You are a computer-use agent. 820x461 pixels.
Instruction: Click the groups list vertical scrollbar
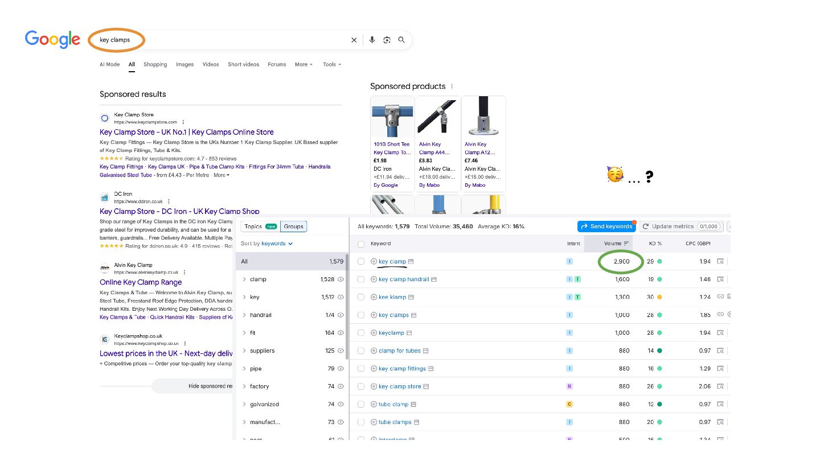pyautogui.click(x=347, y=307)
